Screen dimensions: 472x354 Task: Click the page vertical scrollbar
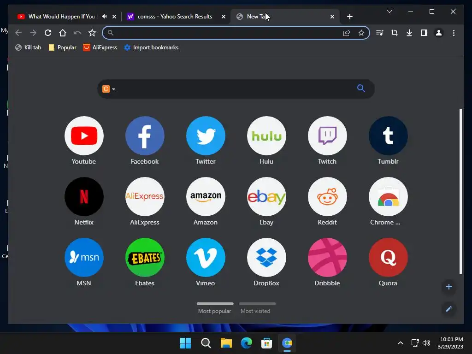tap(460, 191)
